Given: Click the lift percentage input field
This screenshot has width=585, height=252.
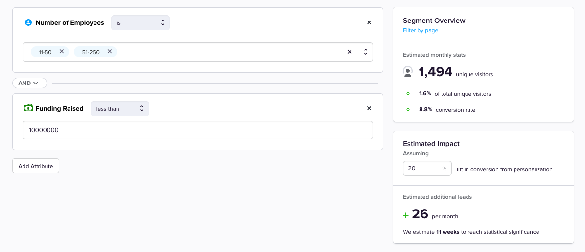Looking at the screenshot, I should coord(422,168).
